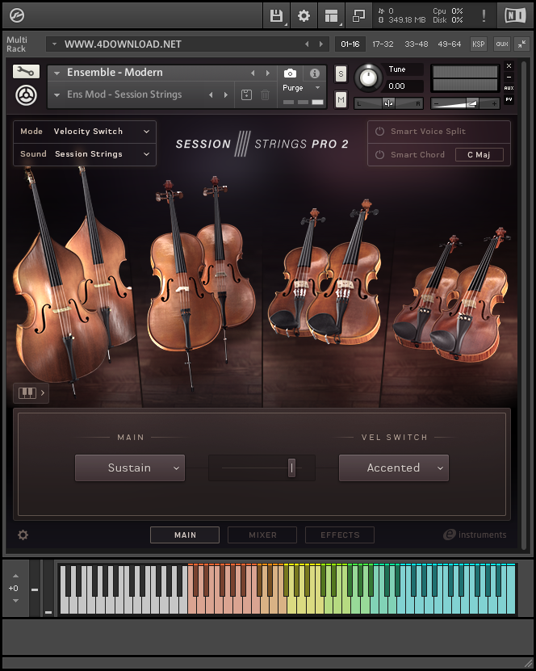Image resolution: width=536 pixels, height=671 pixels.
Task: Click the e-instruments logo link
Action: point(475,535)
